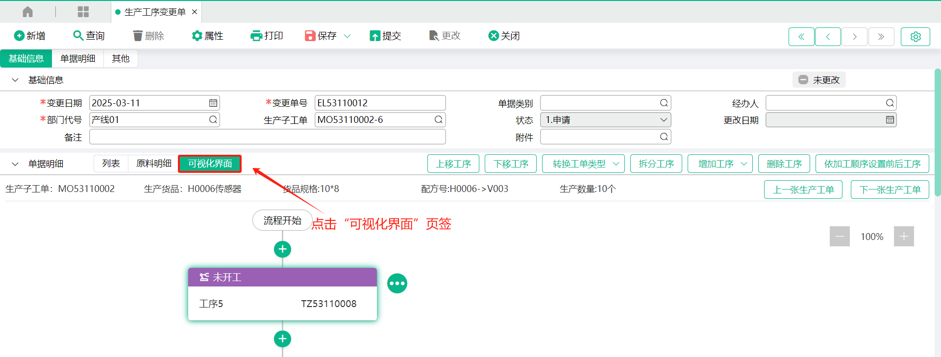Open the home page icon
941x357 pixels.
[x=28, y=12]
